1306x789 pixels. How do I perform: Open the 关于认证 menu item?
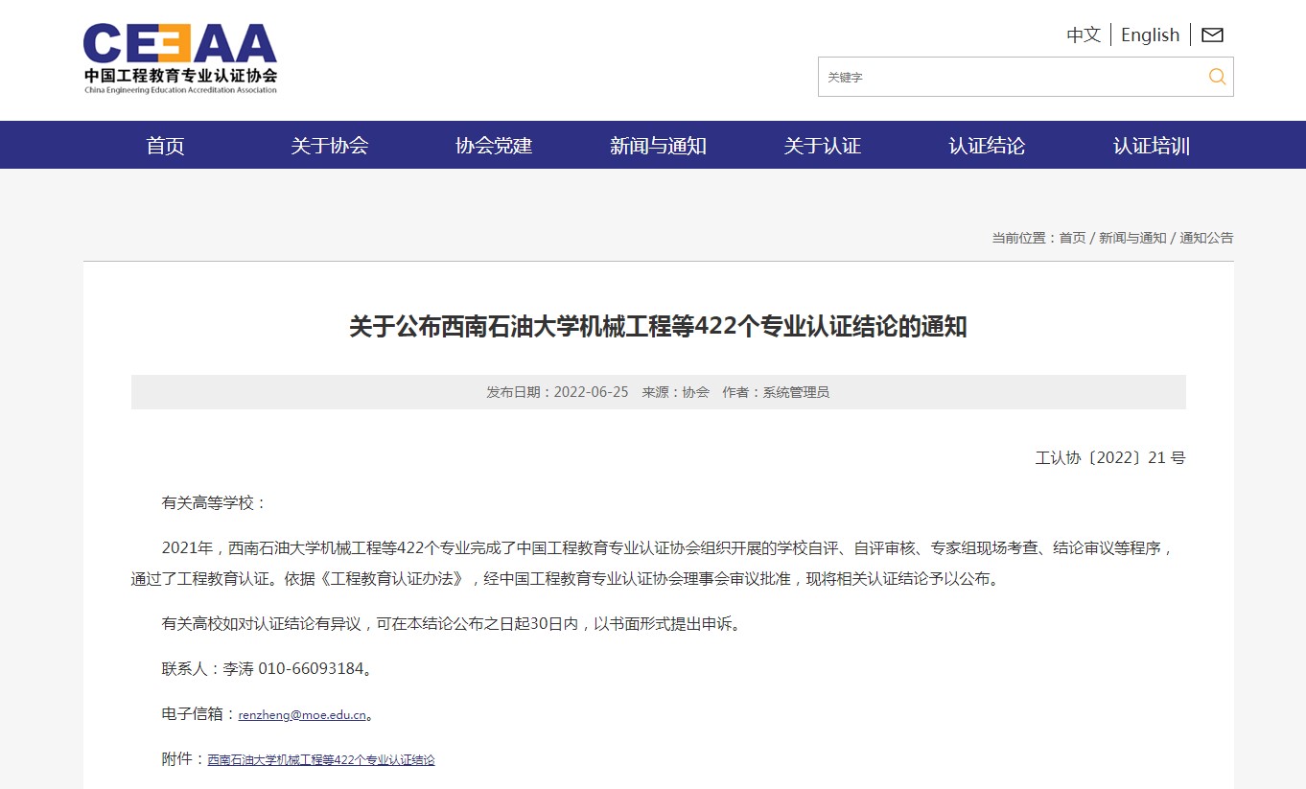click(x=822, y=146)
